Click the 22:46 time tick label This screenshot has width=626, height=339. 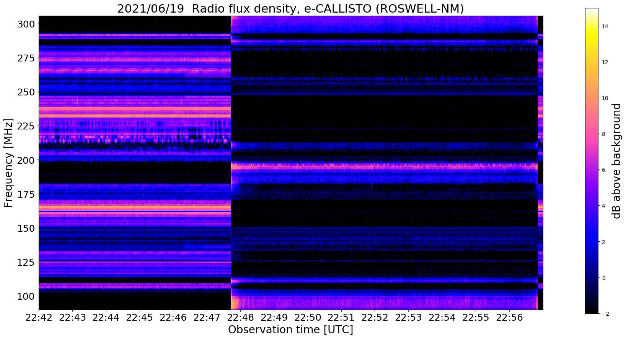click(173, 318)
